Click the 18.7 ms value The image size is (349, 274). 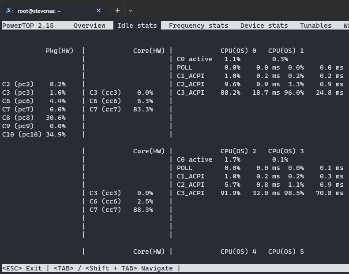click(266, 93)
